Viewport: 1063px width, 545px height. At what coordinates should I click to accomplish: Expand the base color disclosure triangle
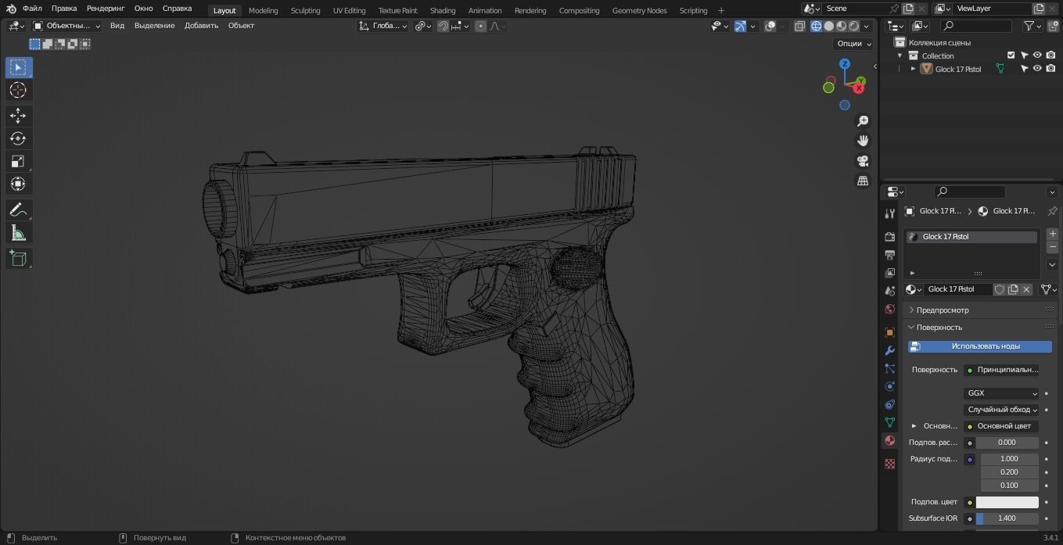pos(914,426)
